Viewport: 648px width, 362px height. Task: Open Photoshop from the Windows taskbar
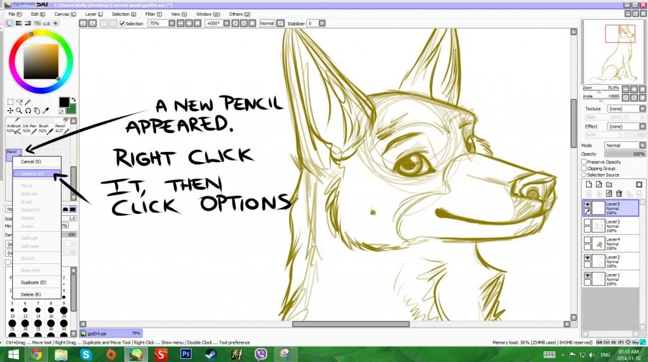(187, 354)
